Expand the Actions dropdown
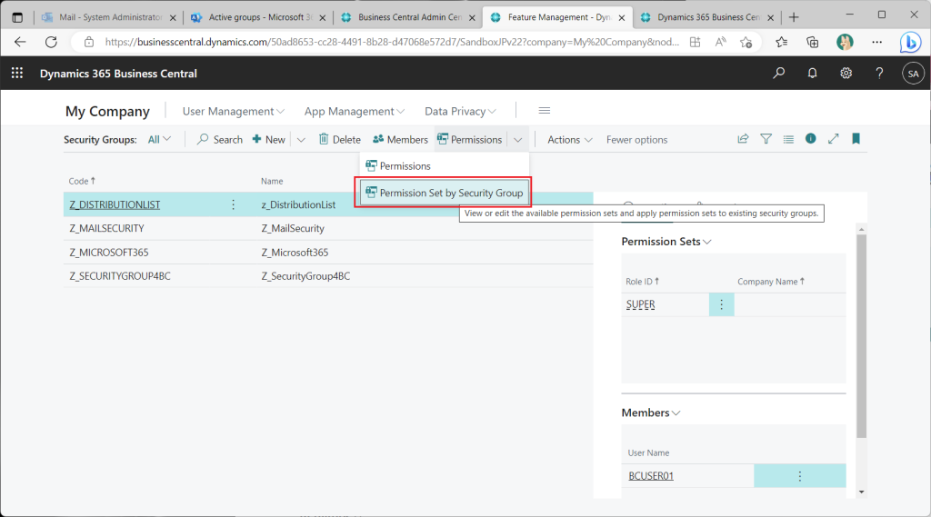The height and width of the screenshot is (517, 931). tap(569, 140)
